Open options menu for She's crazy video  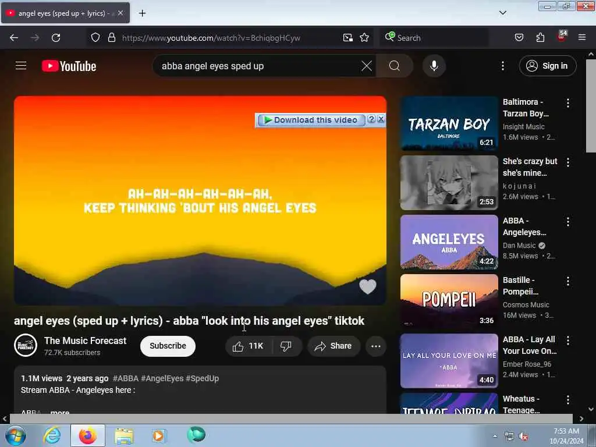tap(568, 162)
